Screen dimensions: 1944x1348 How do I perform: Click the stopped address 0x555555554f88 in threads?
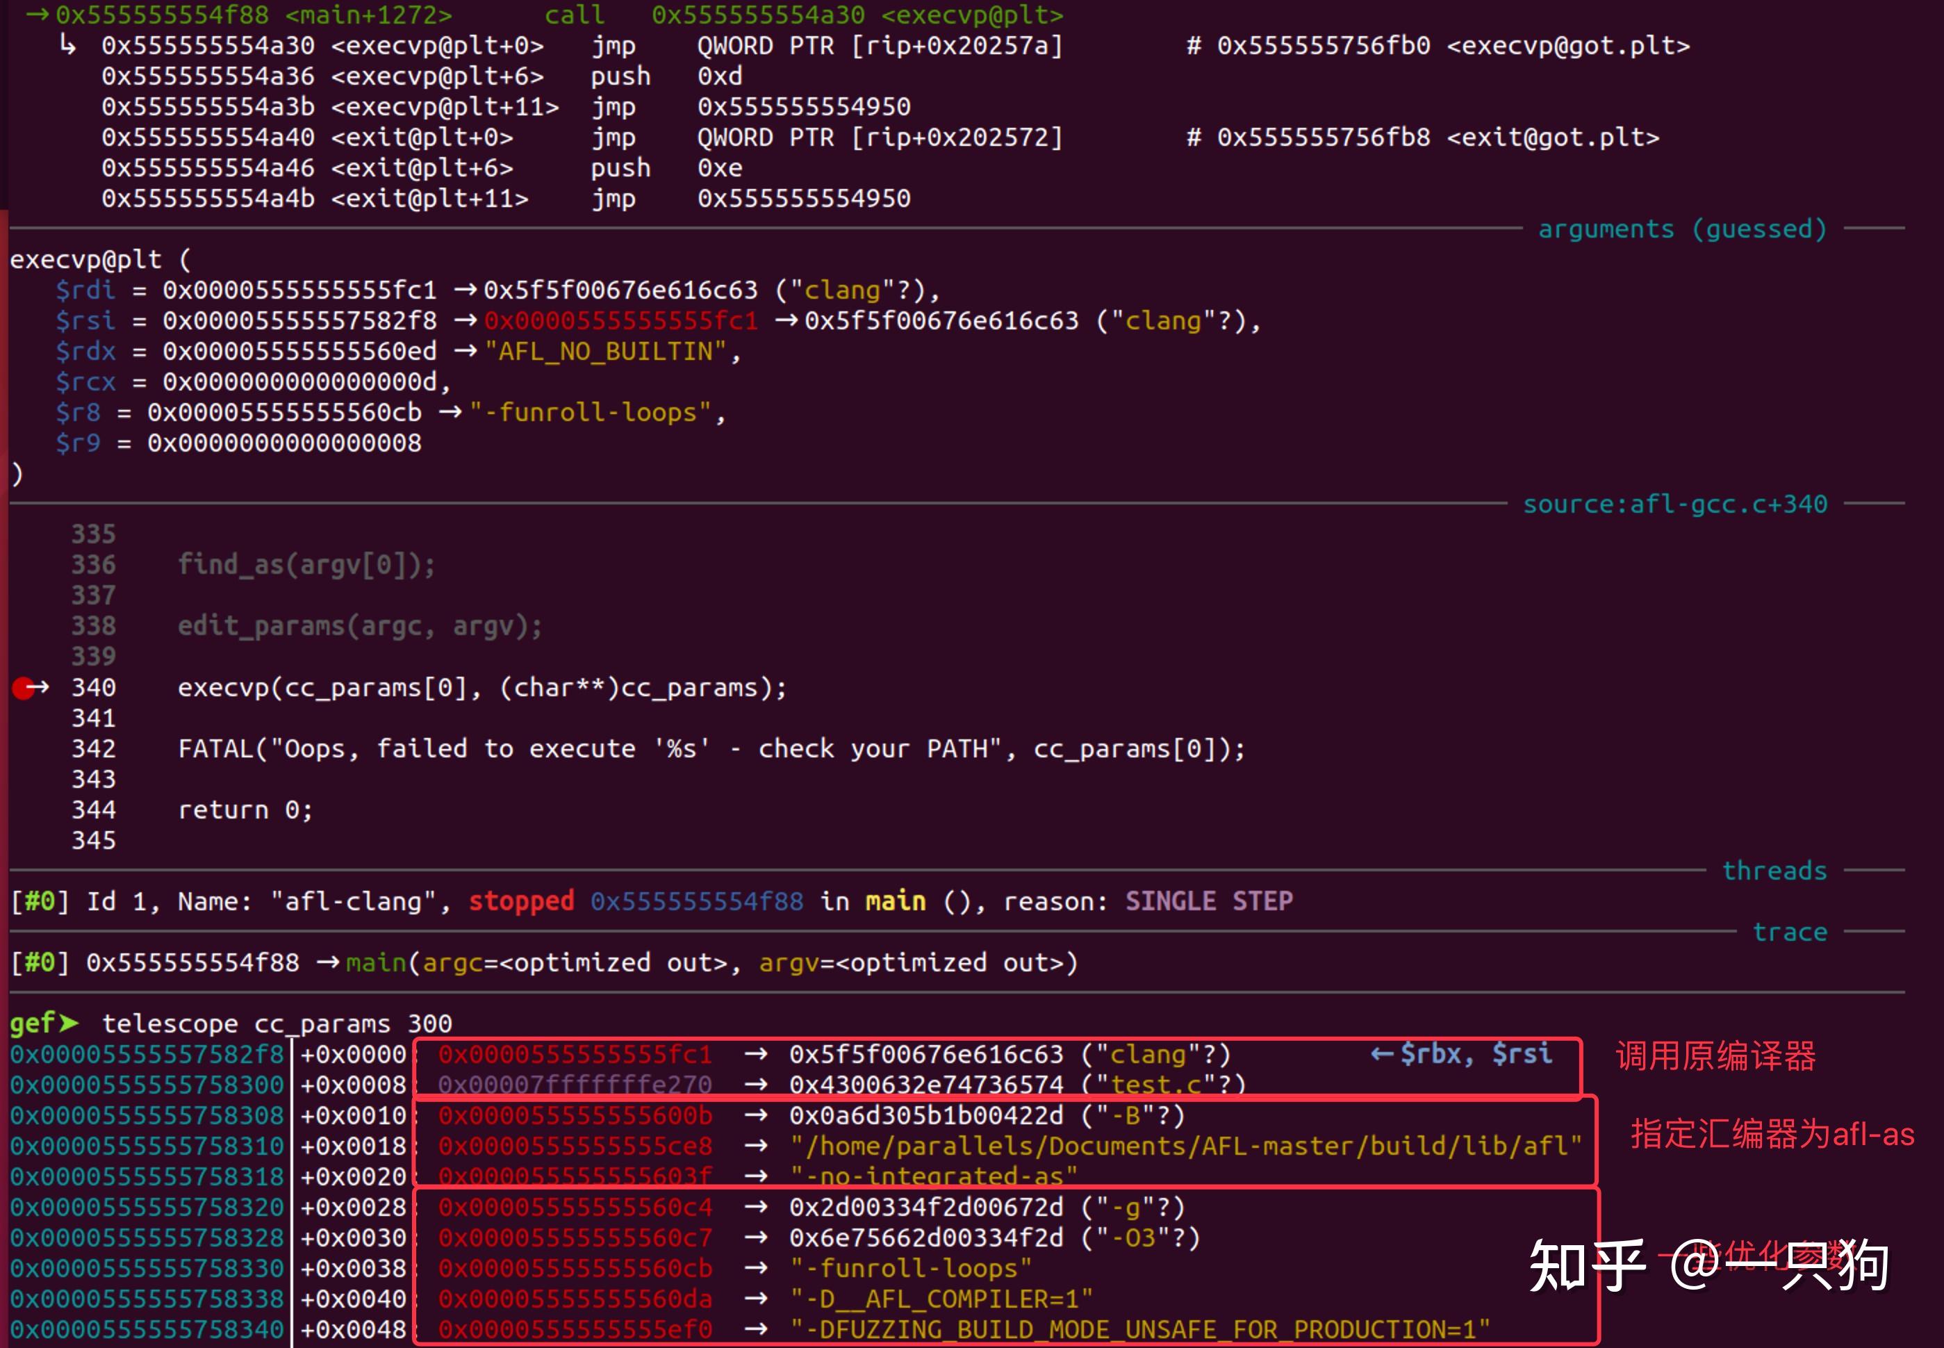697,901
